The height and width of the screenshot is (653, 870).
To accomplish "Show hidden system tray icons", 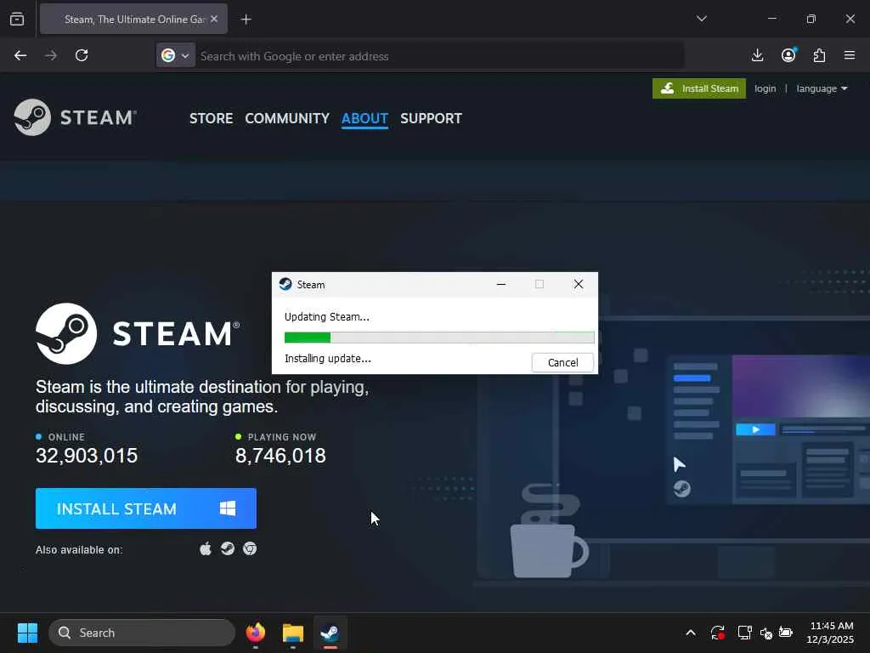I will coord(691,633).
